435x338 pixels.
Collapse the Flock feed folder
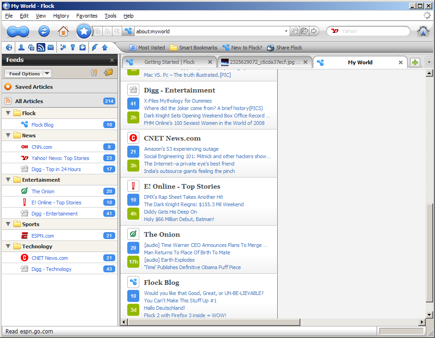click(8, 113)
